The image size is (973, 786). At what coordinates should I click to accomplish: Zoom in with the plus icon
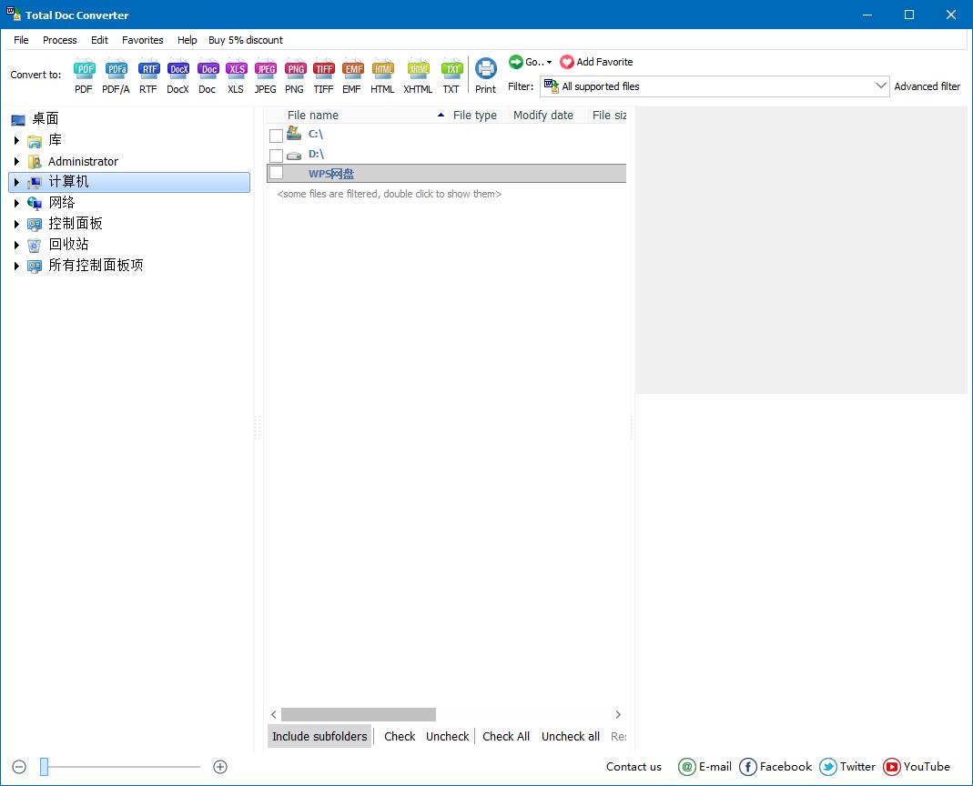tap(220, 767)
